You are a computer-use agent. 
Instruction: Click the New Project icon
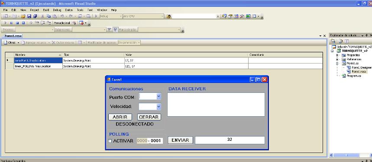coord(6,16)
